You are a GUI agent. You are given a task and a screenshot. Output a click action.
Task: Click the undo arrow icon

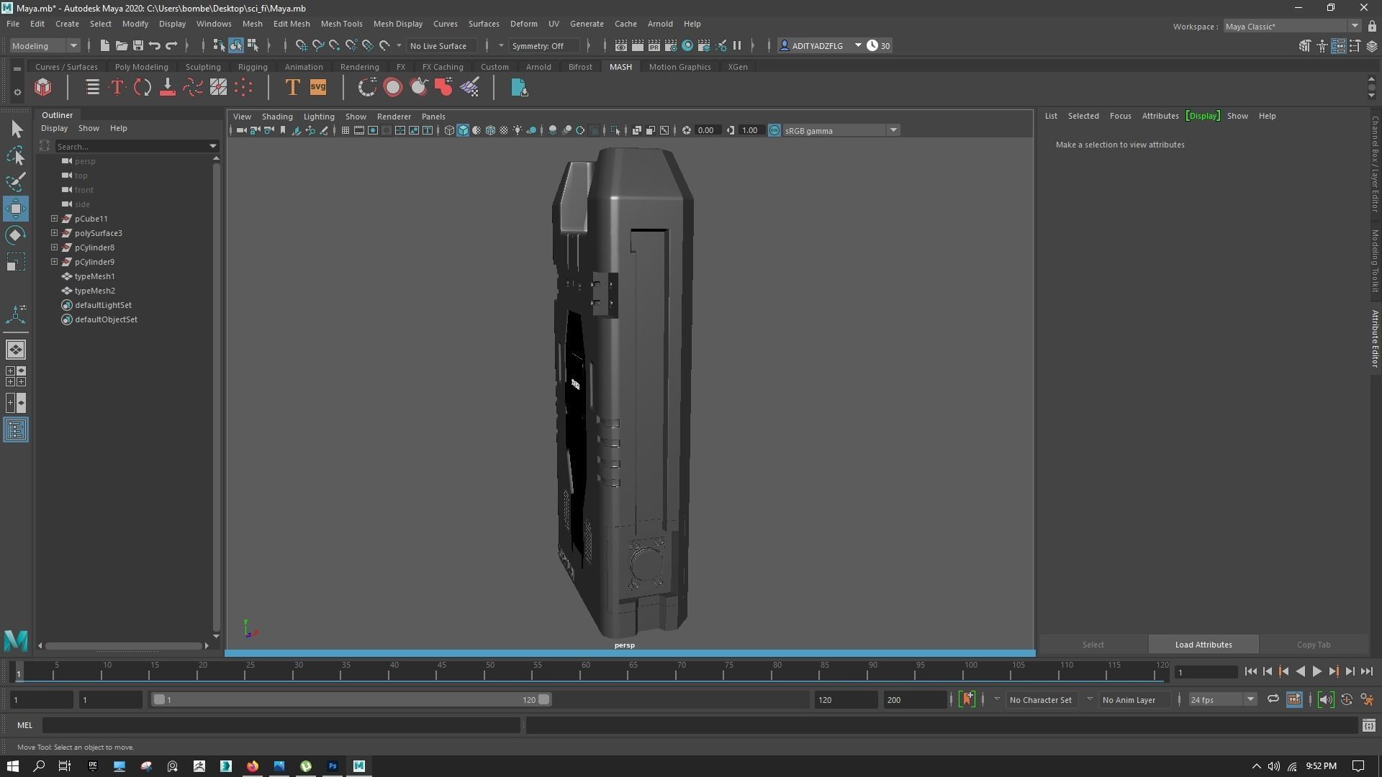tap(154, 45)
